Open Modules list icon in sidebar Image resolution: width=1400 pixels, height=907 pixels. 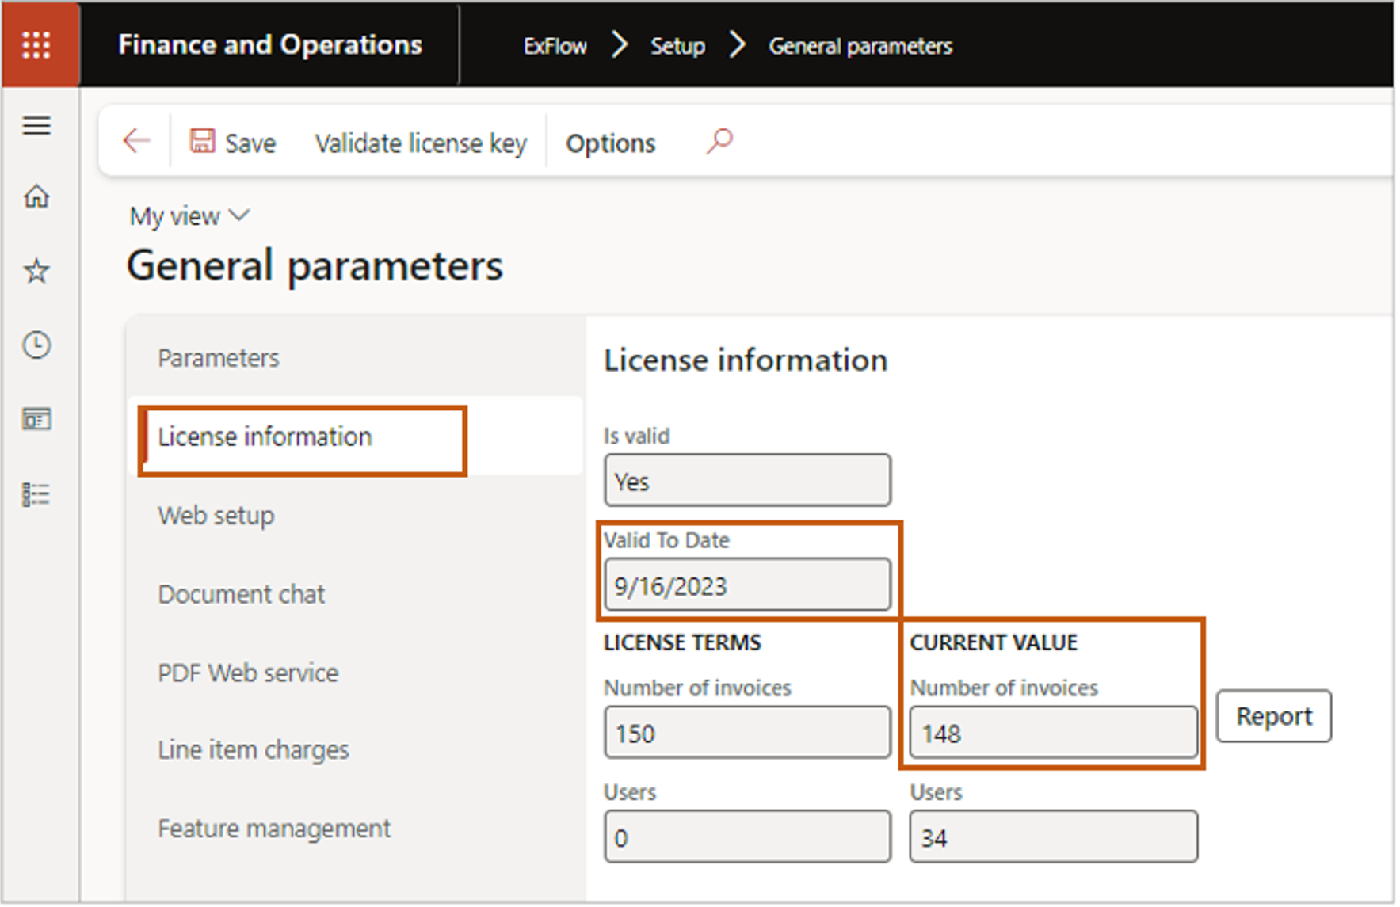pyautogui.click(x=36, y=494)
